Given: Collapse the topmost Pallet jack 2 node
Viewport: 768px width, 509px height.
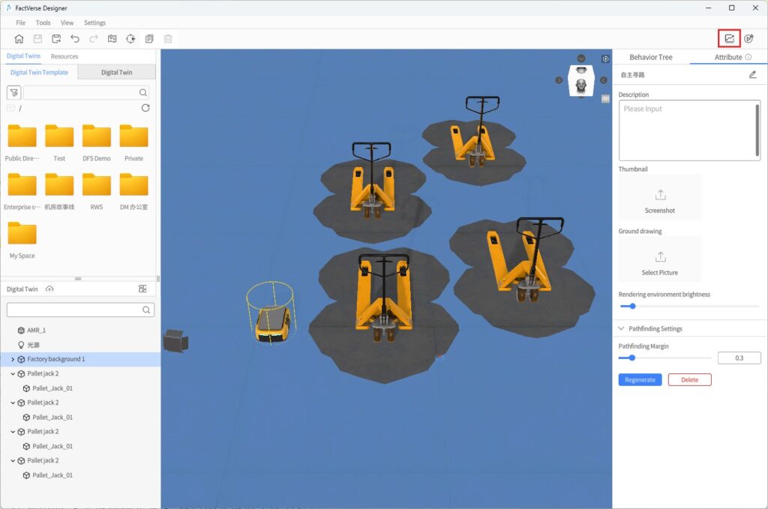Looking at the screenshot, I should click(x=13, y=374).
